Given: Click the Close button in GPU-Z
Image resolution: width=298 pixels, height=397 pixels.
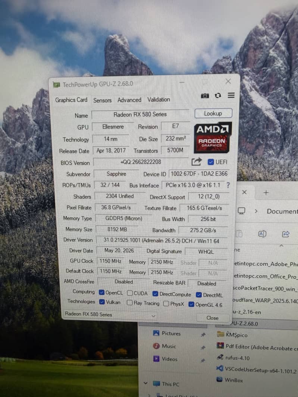Looking at the screenshot, I should pyautogui.click(x=212, y=318).
